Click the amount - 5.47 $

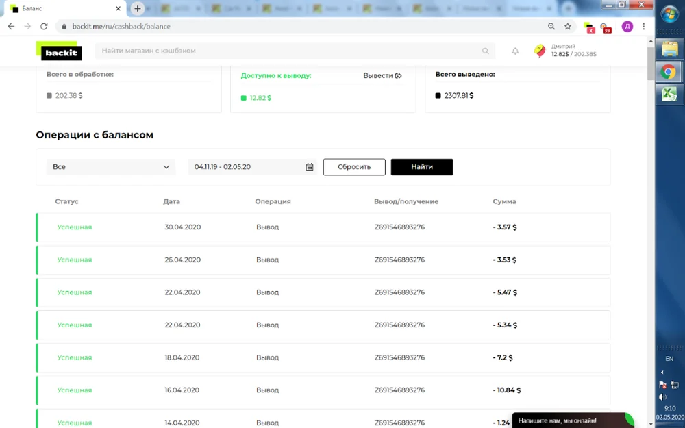click(505, 292)
